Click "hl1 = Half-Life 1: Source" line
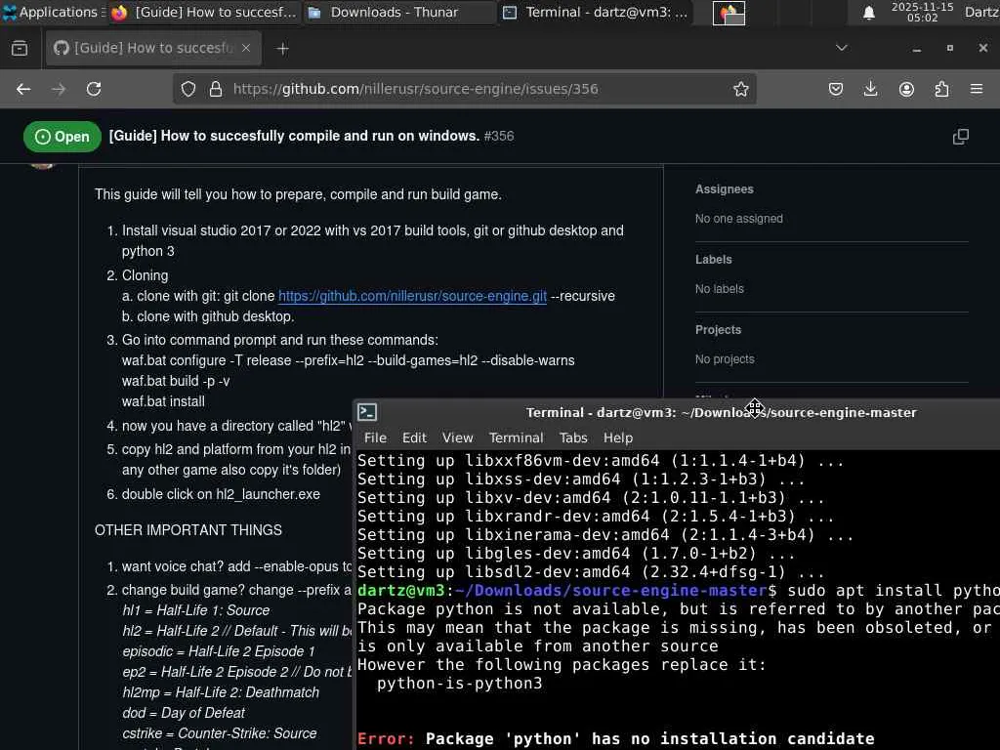 [x=195, y=610]
